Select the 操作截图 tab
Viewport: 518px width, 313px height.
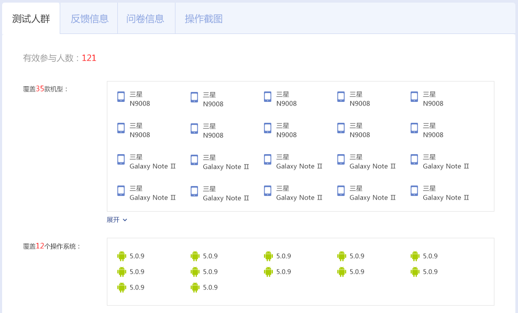tap(204, 19)
